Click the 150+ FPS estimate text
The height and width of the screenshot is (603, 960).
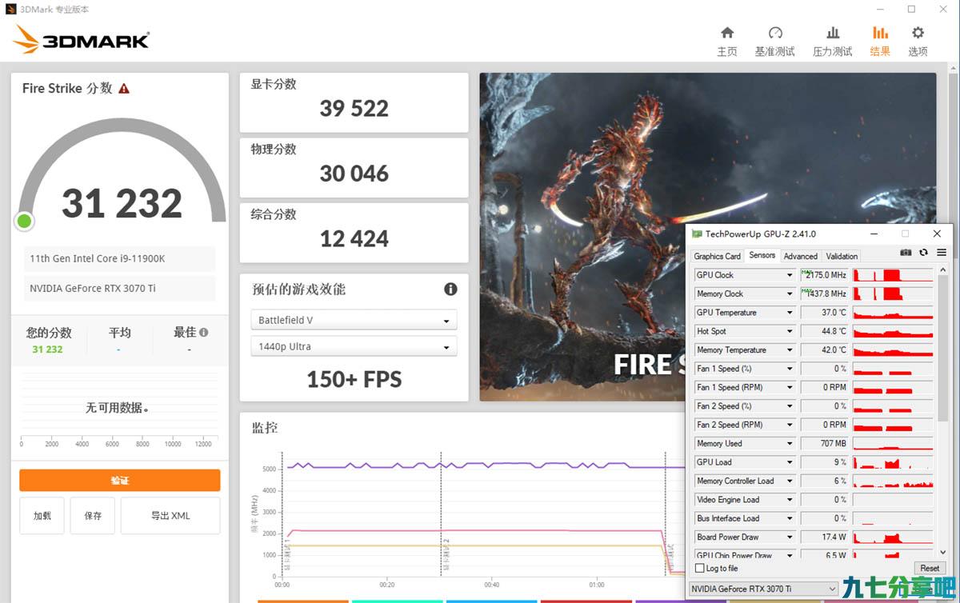[x=354, y=379]
